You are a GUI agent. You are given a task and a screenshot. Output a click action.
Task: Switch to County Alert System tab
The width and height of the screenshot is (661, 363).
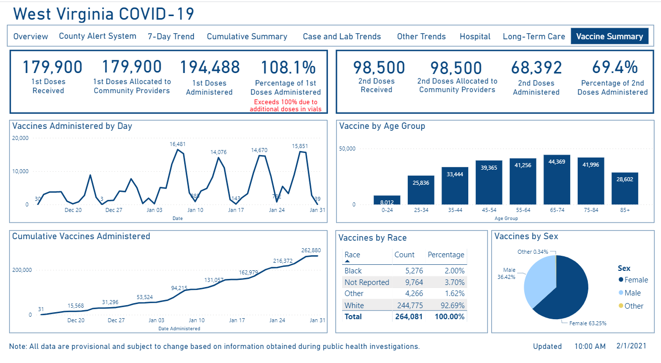pyautogui.click(x=97, y=36)
